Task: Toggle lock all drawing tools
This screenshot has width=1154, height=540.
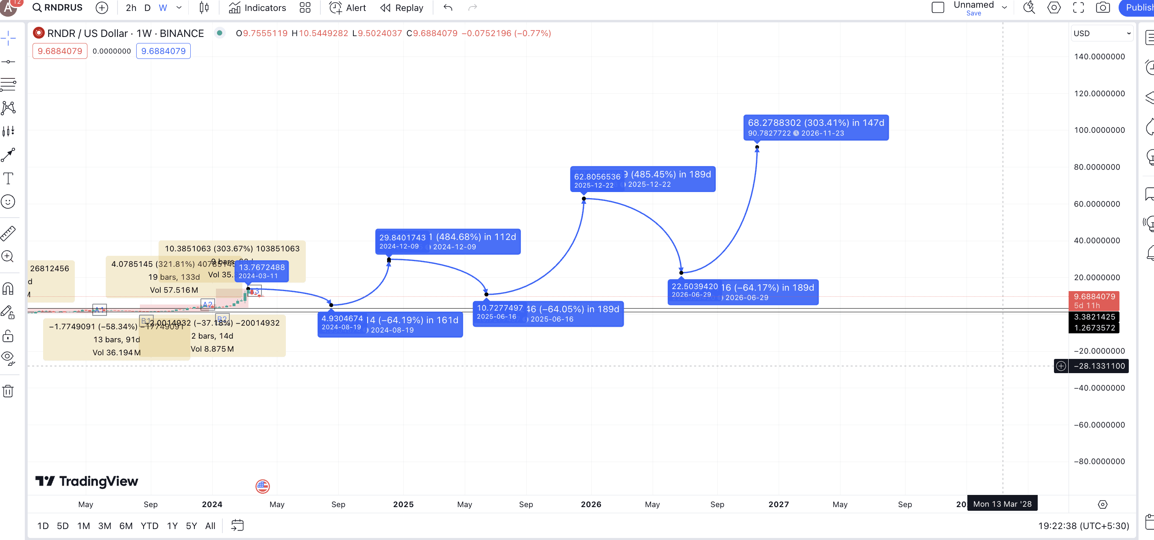Action: (x=8, y=336)
